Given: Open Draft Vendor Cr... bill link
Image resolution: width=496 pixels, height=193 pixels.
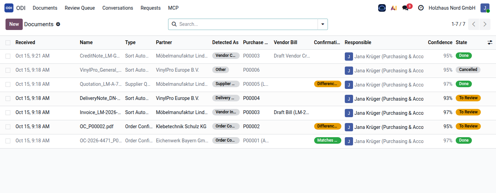Looking at the screenshot, I should [292, 56].
